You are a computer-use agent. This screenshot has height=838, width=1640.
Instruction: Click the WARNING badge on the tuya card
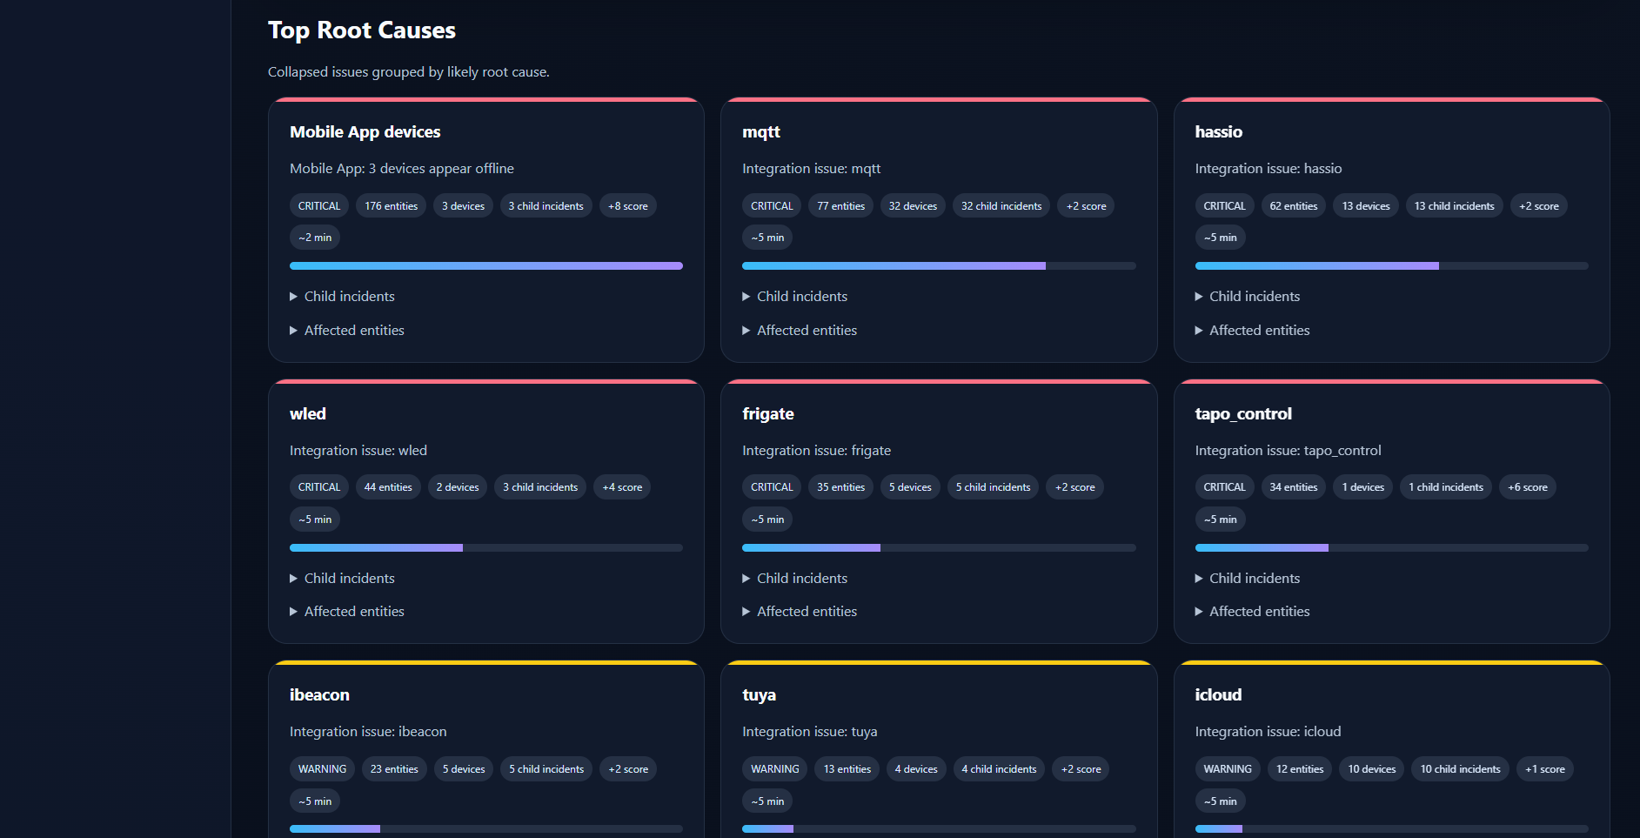[775, 769]
